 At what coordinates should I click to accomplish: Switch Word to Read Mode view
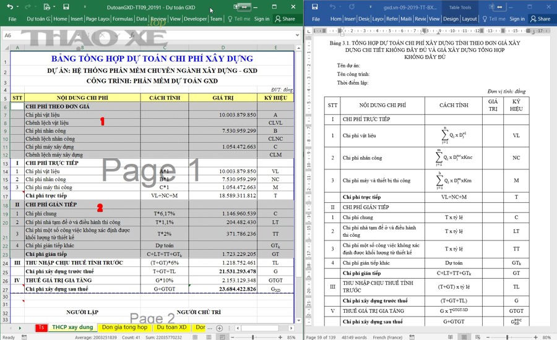point(451,337)
